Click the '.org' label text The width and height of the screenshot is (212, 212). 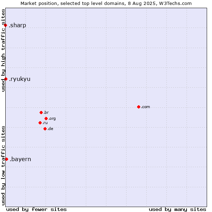coord(52,119)
